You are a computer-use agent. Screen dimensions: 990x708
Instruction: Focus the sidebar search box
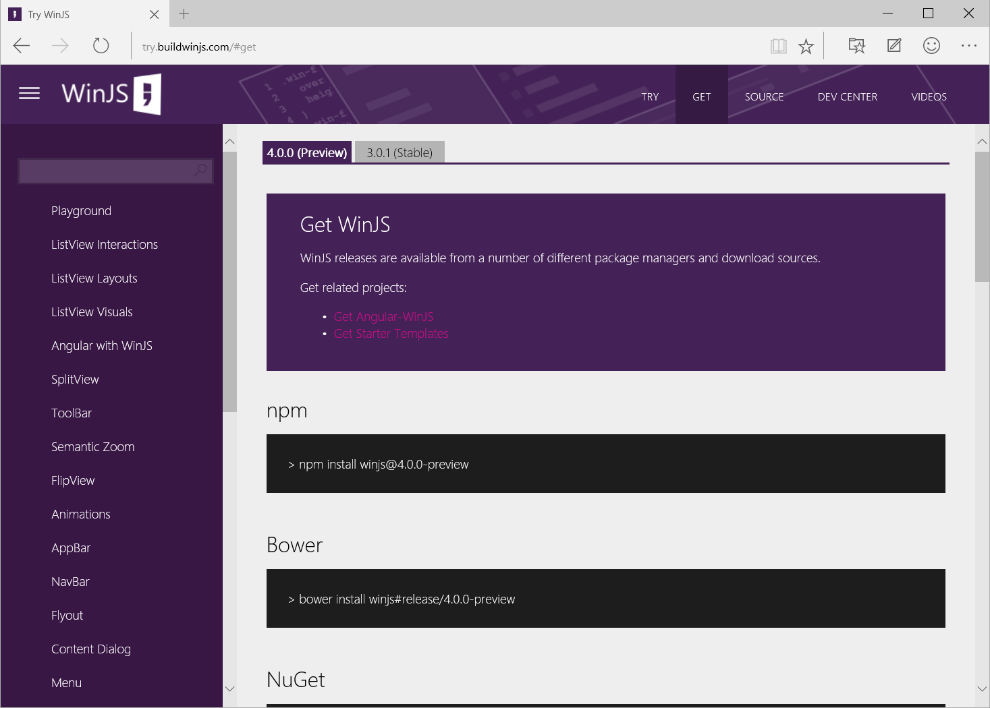pyautogui.click(x=115, y=171)
